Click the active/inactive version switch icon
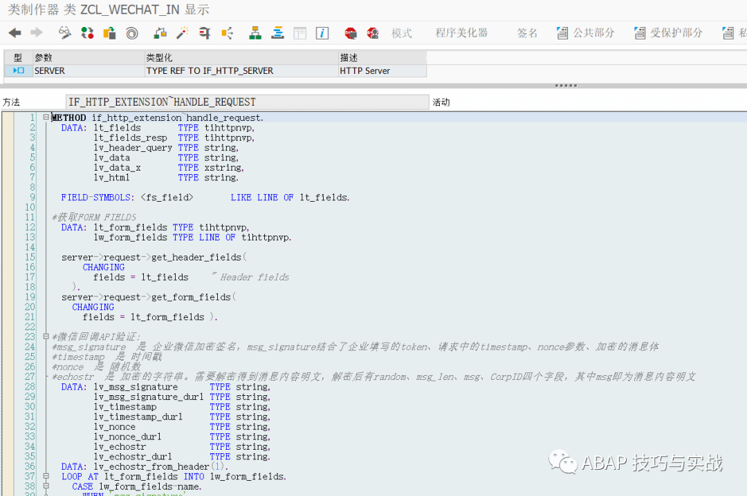747x496 pixels. [x=87, y=33]
